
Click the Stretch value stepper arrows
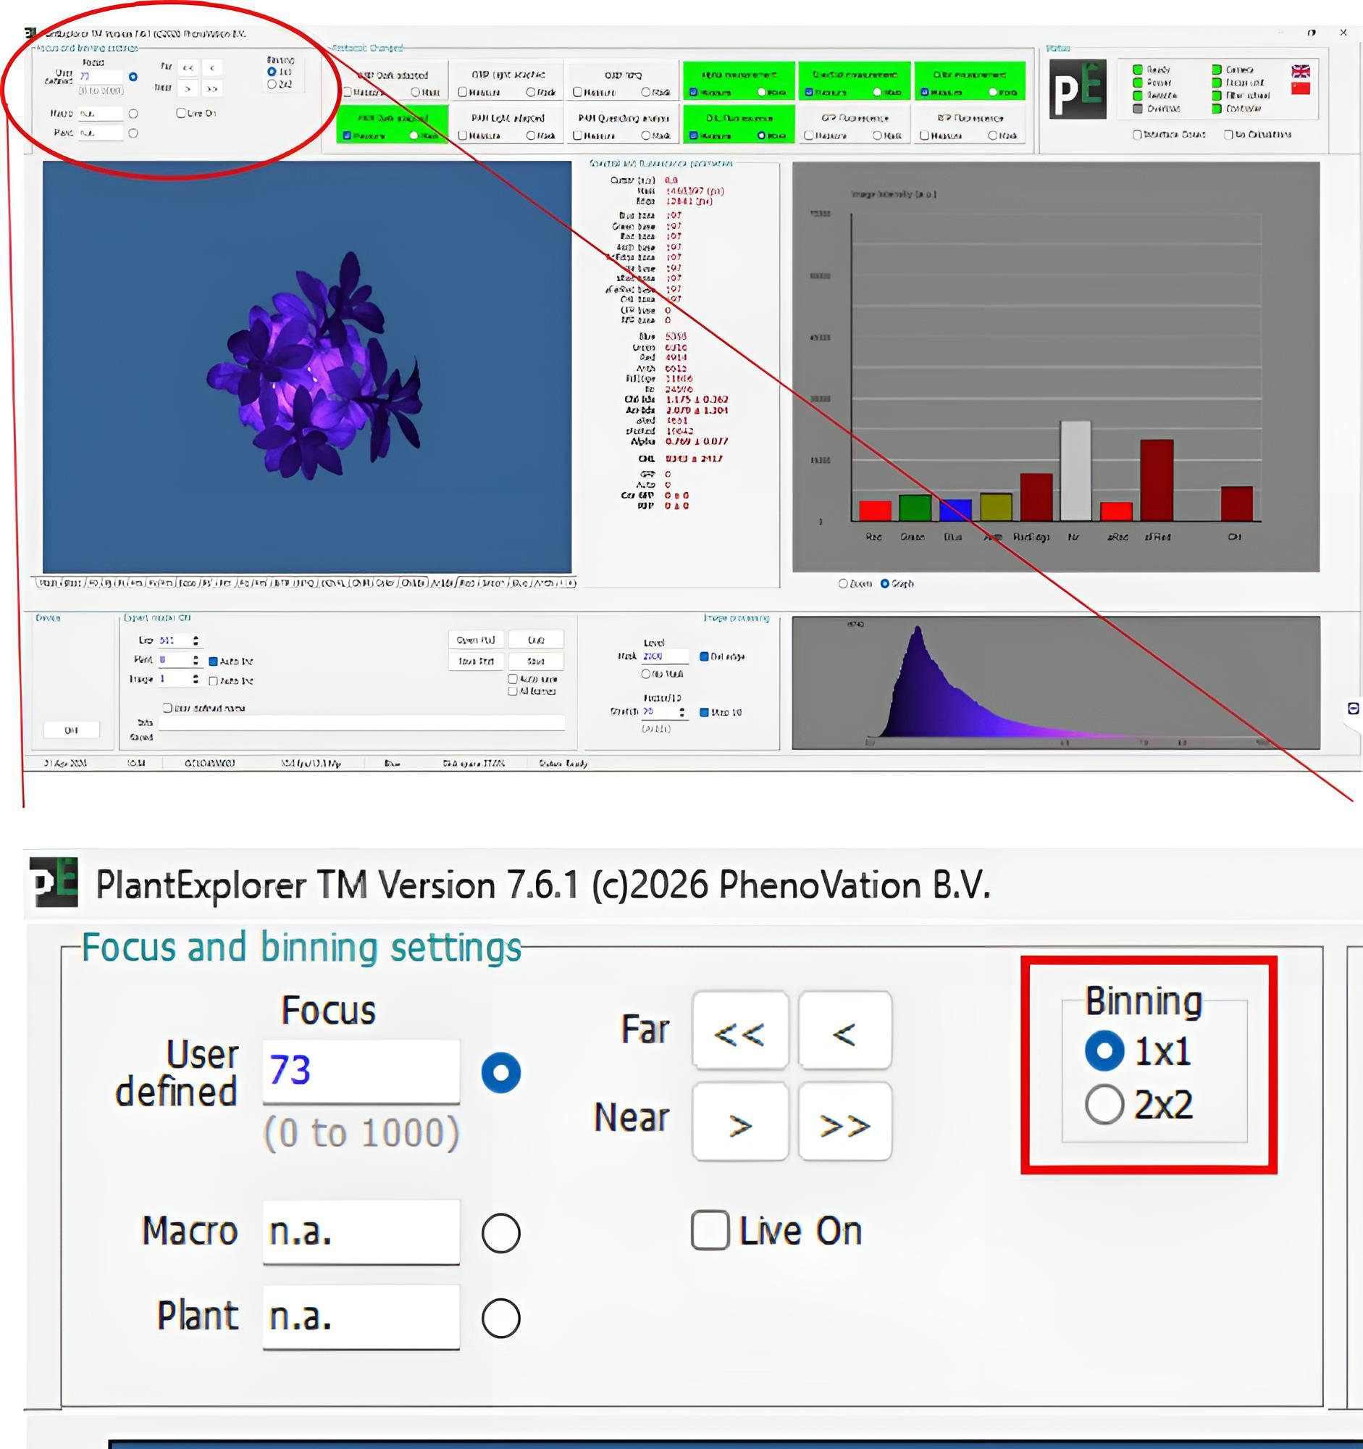(x=682, y=712)
